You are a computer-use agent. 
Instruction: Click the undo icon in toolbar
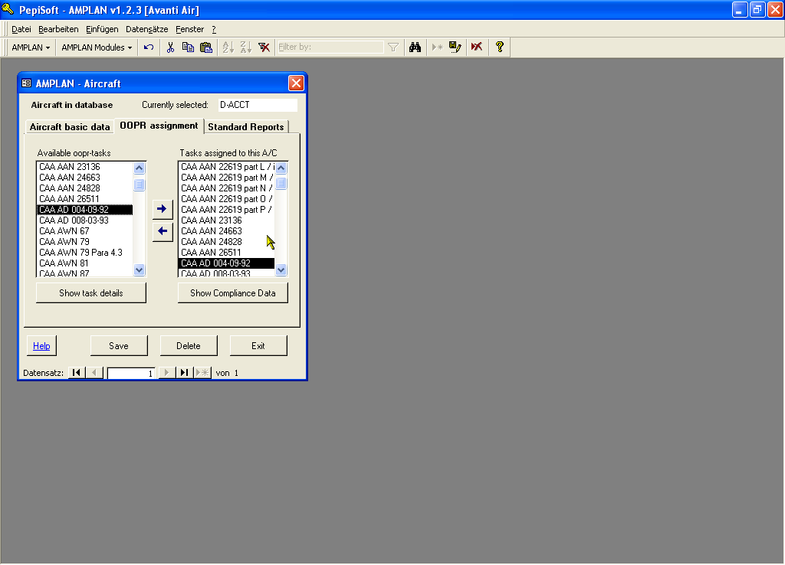(x=149, y=47)
